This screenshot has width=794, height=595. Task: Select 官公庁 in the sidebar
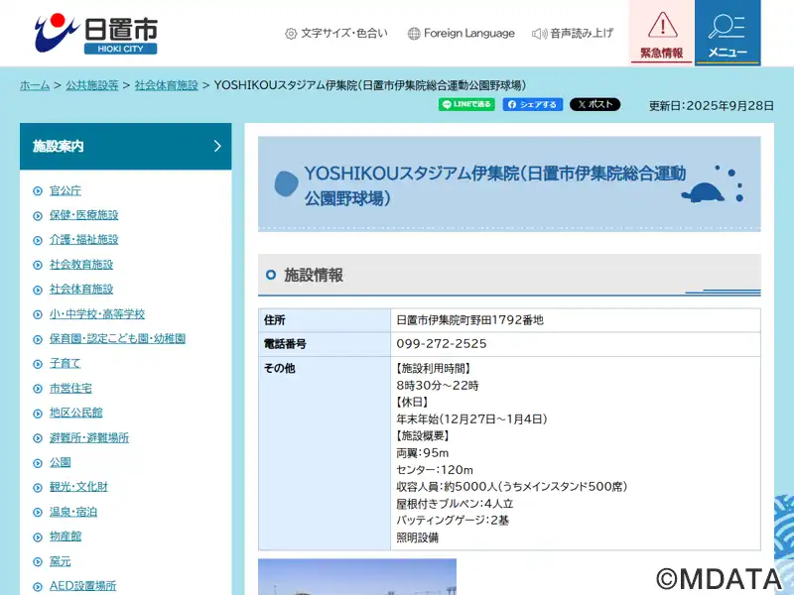(x=66, y=190)
